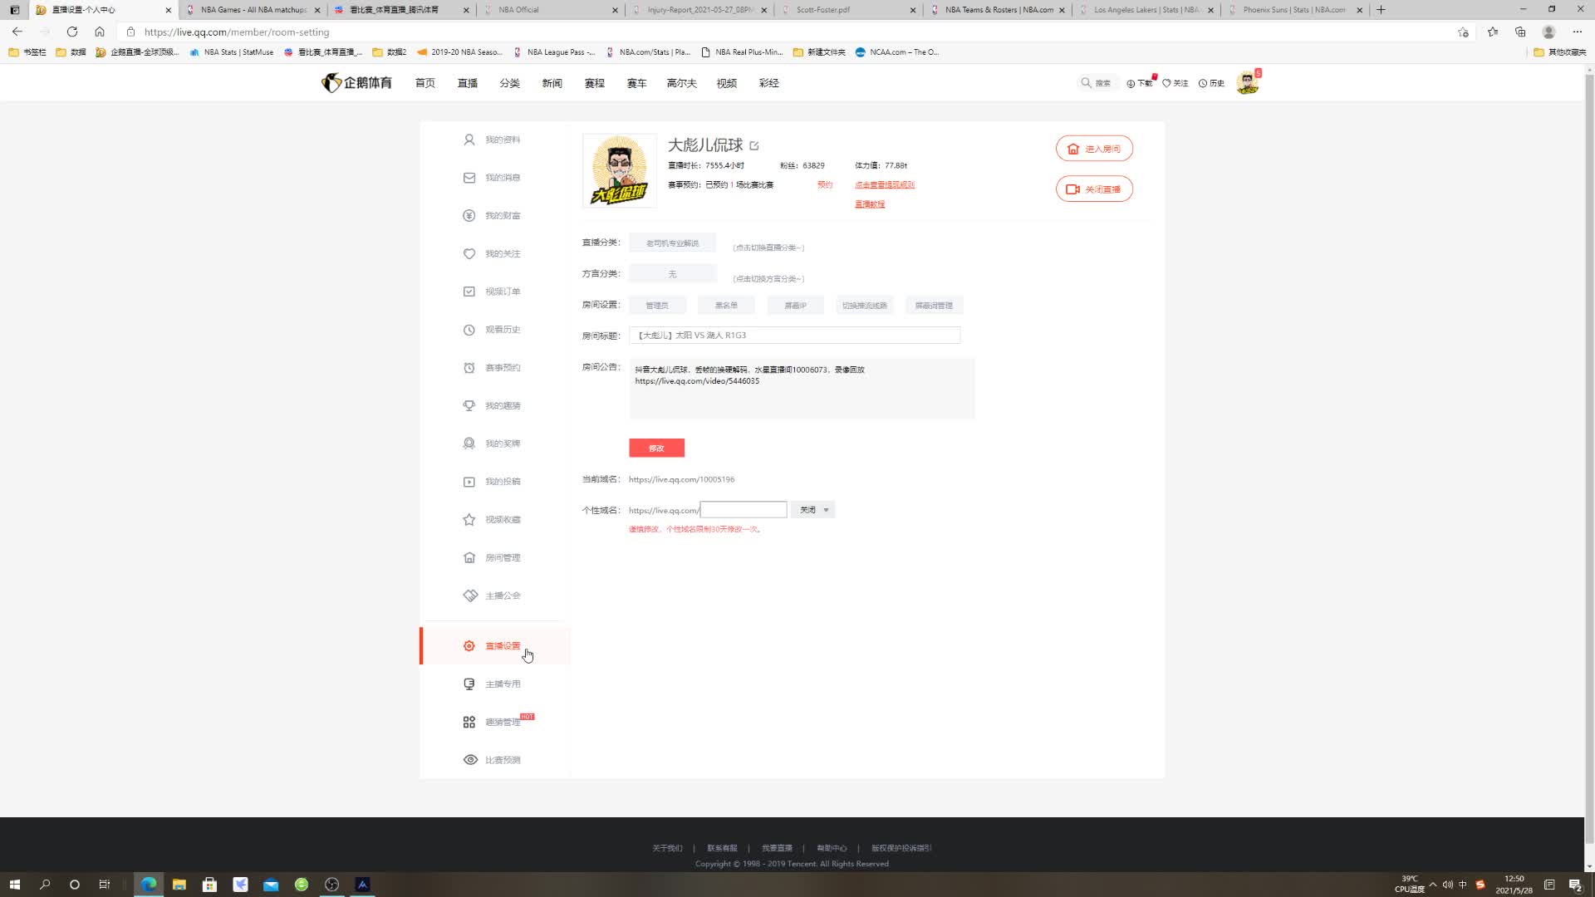Open Microsoft Edge in the taskbar
The height and width of the screenshot is (897, 1595).
[x=149, y=885]
